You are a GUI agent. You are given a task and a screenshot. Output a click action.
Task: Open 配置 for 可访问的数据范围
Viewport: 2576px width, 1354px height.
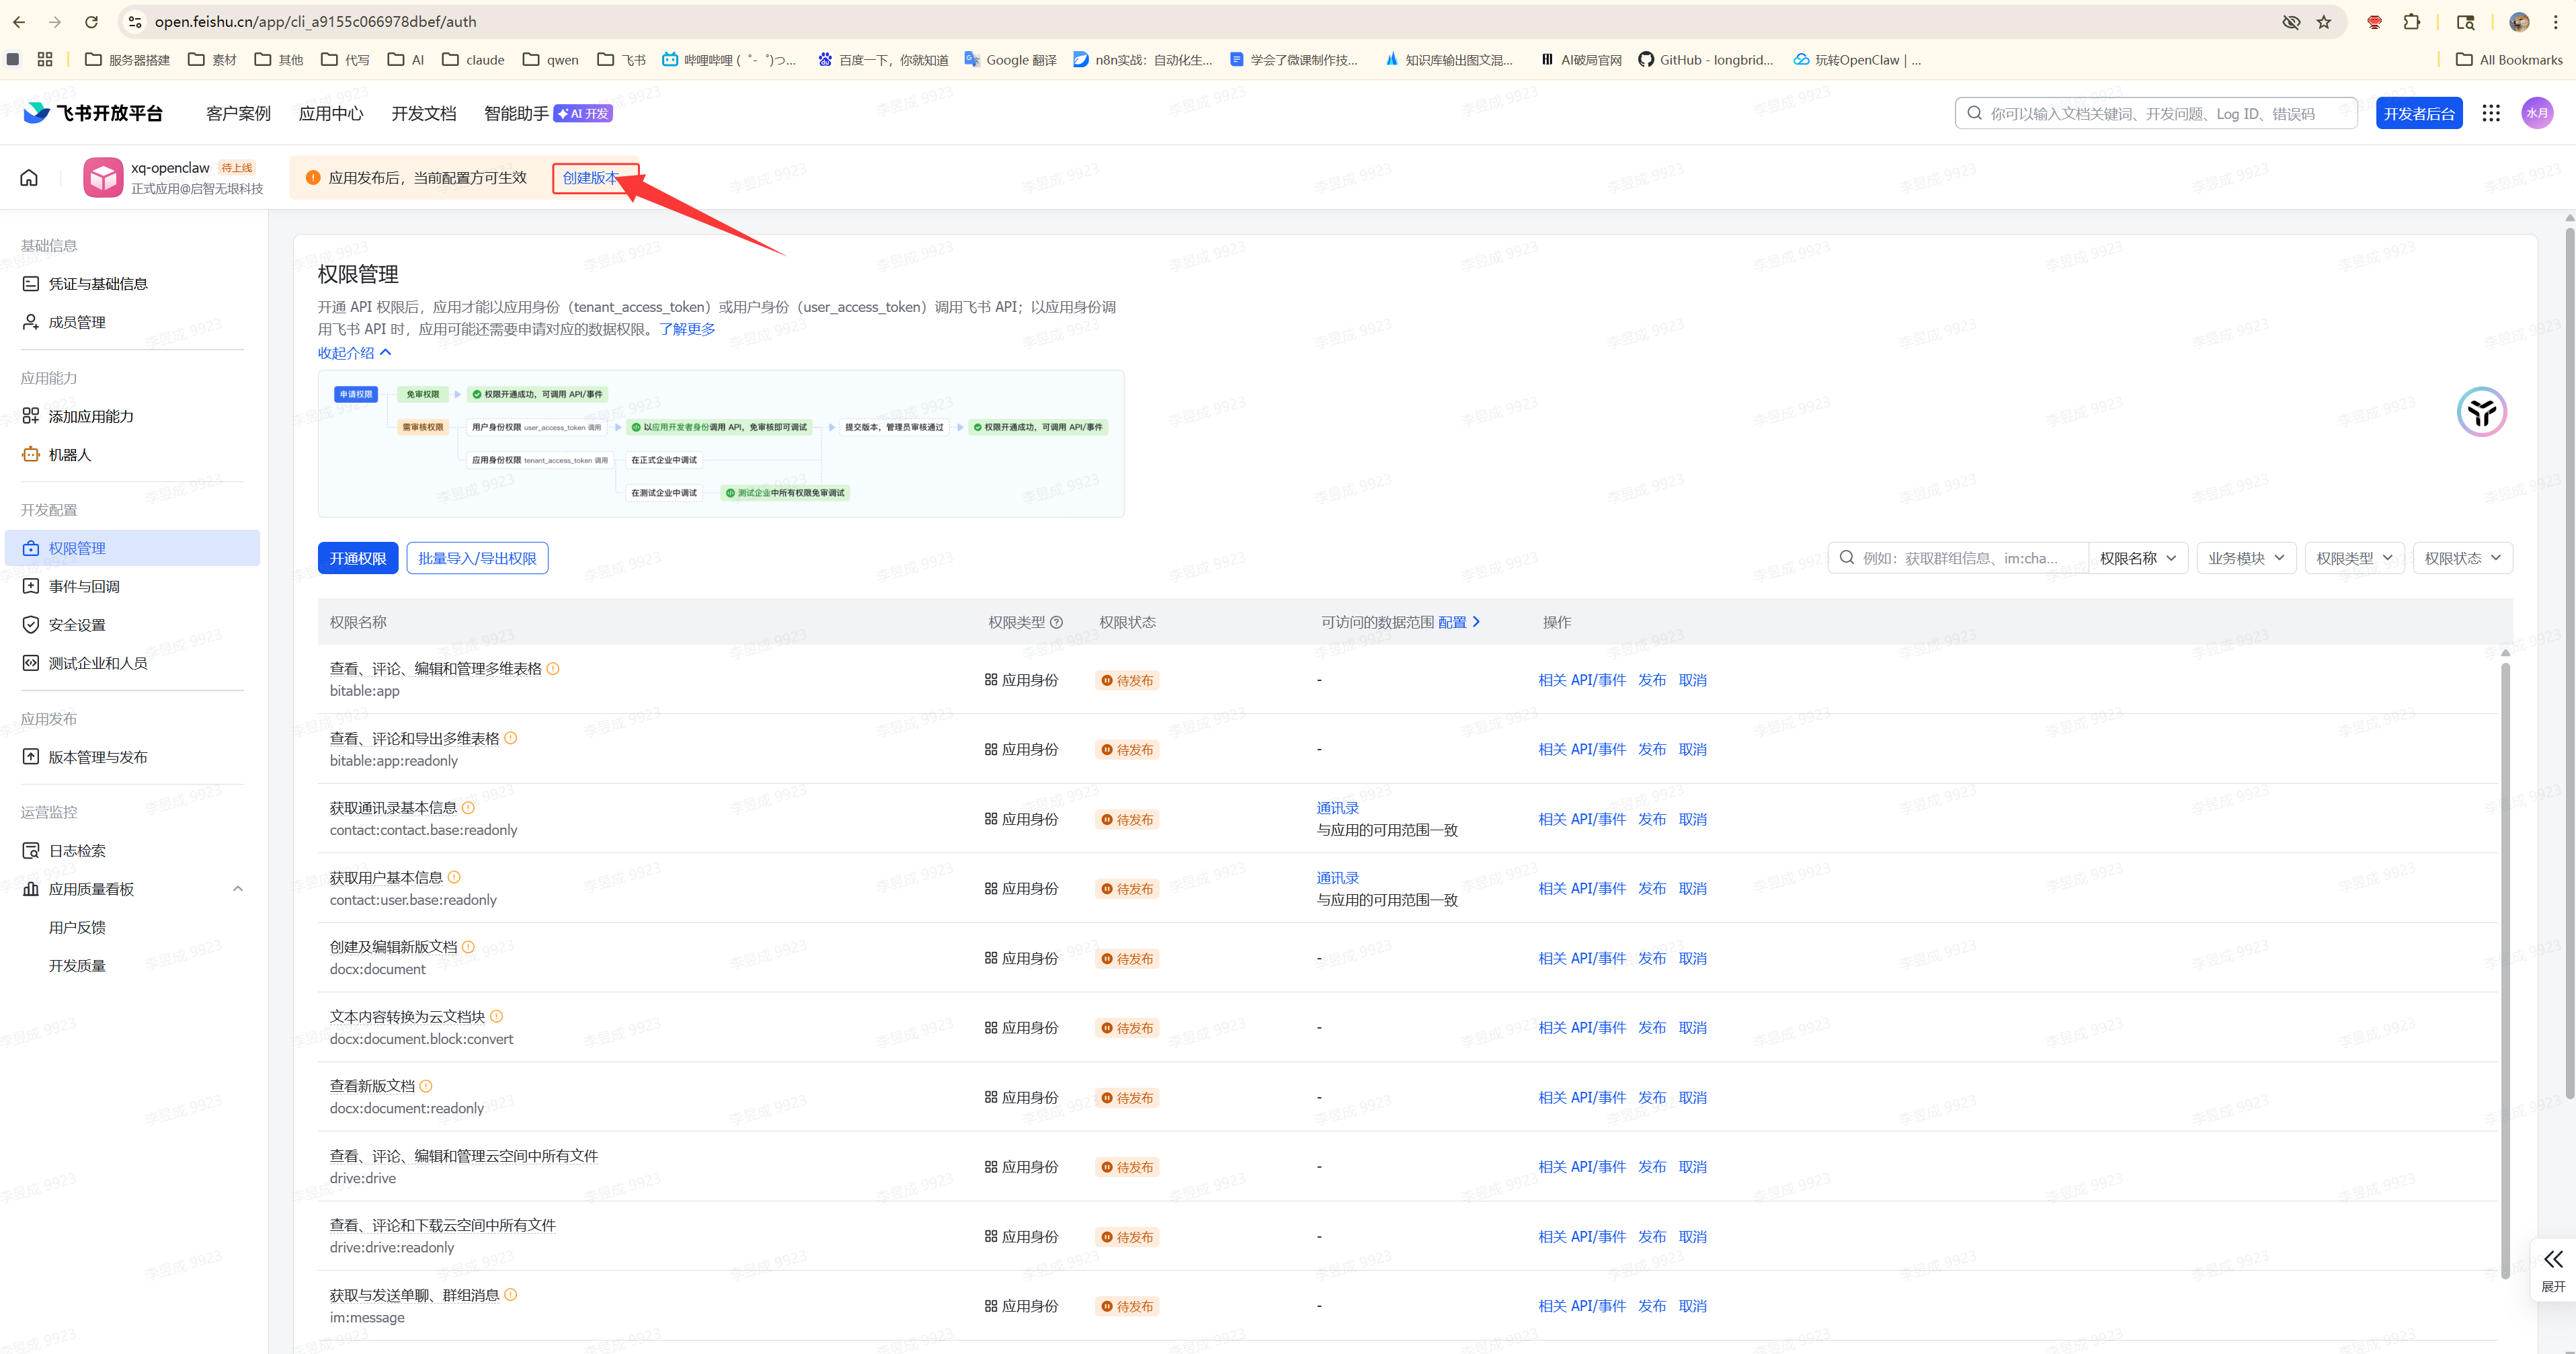point(1458,622)
